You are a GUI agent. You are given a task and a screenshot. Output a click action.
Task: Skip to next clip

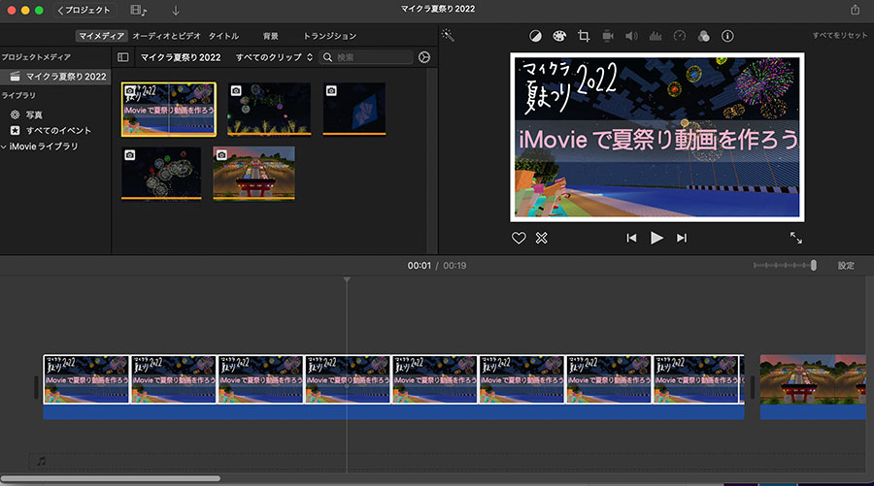pyautogui.click(x=682, y=238)
